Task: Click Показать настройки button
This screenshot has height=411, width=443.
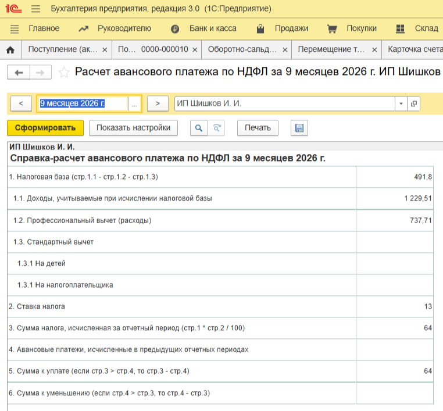Action: pos(133,128)
